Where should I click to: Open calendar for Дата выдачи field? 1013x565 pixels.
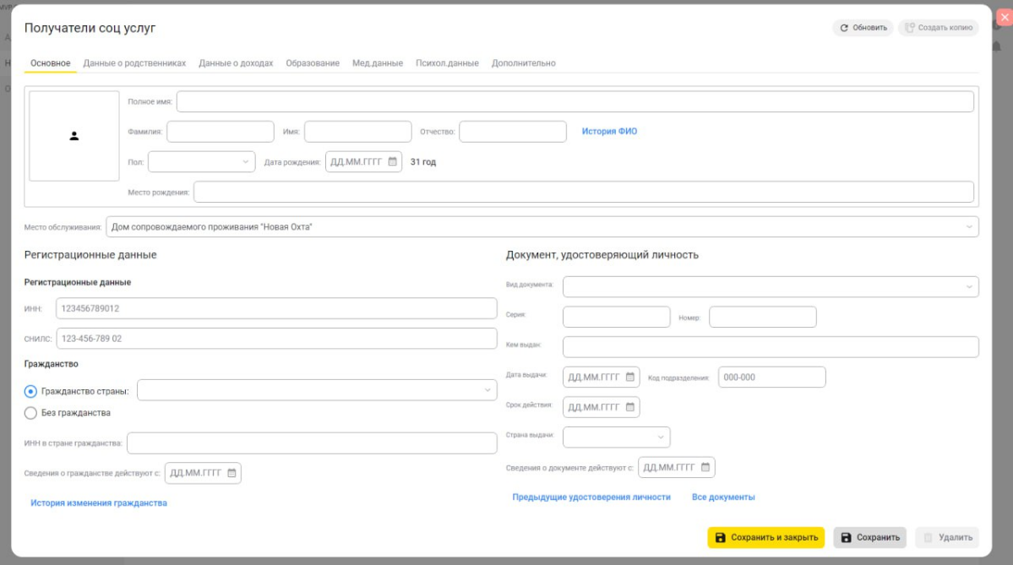pos(629,378)
